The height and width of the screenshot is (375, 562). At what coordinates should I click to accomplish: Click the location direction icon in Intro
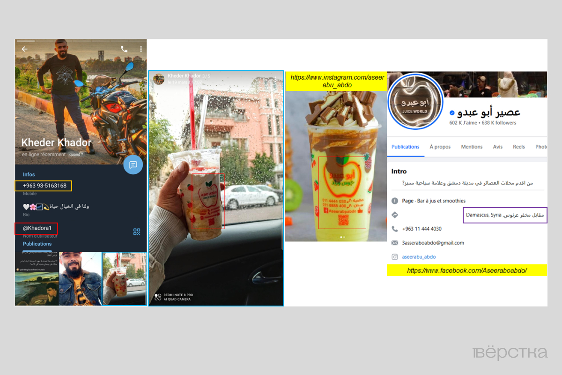click(x=395, y=215)
